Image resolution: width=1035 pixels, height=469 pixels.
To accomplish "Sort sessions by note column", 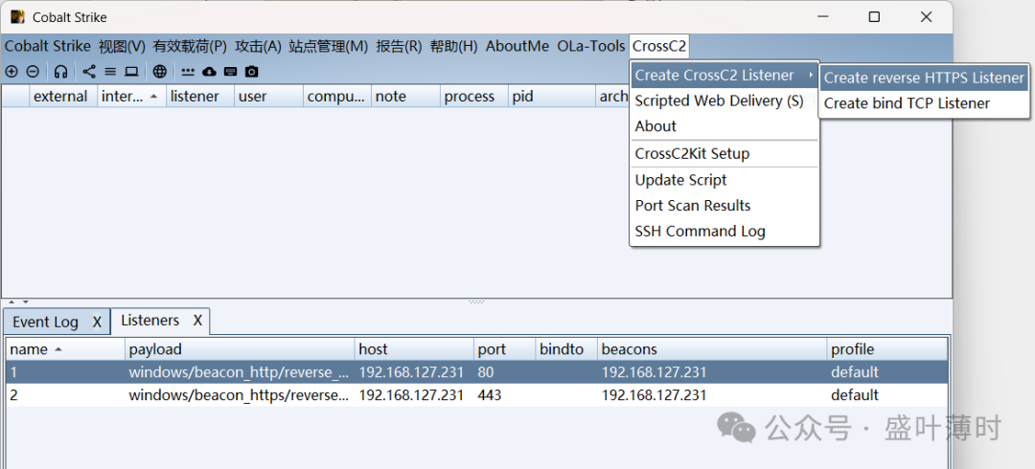I will tap(406, 97).
